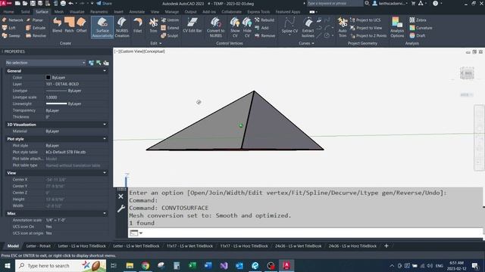
Task: Collapse the 3D Visualization section
Action: pyautogui.click(x=105, y=125)
